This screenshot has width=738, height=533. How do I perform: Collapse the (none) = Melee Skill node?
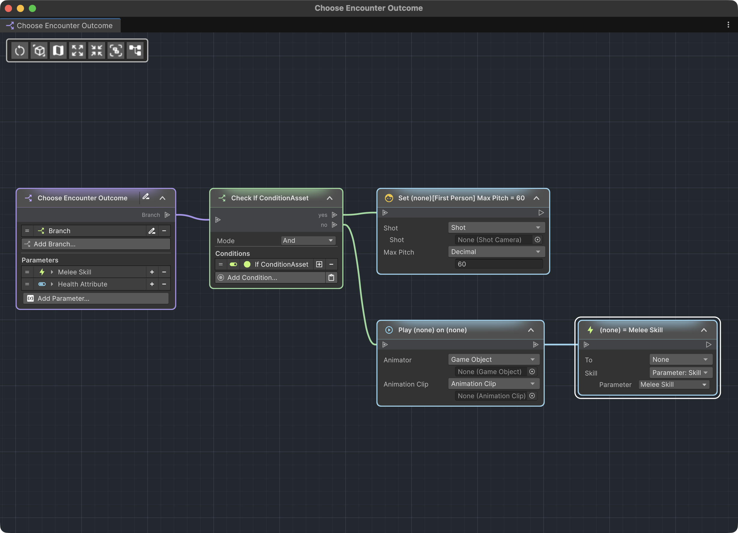[704, 330]
